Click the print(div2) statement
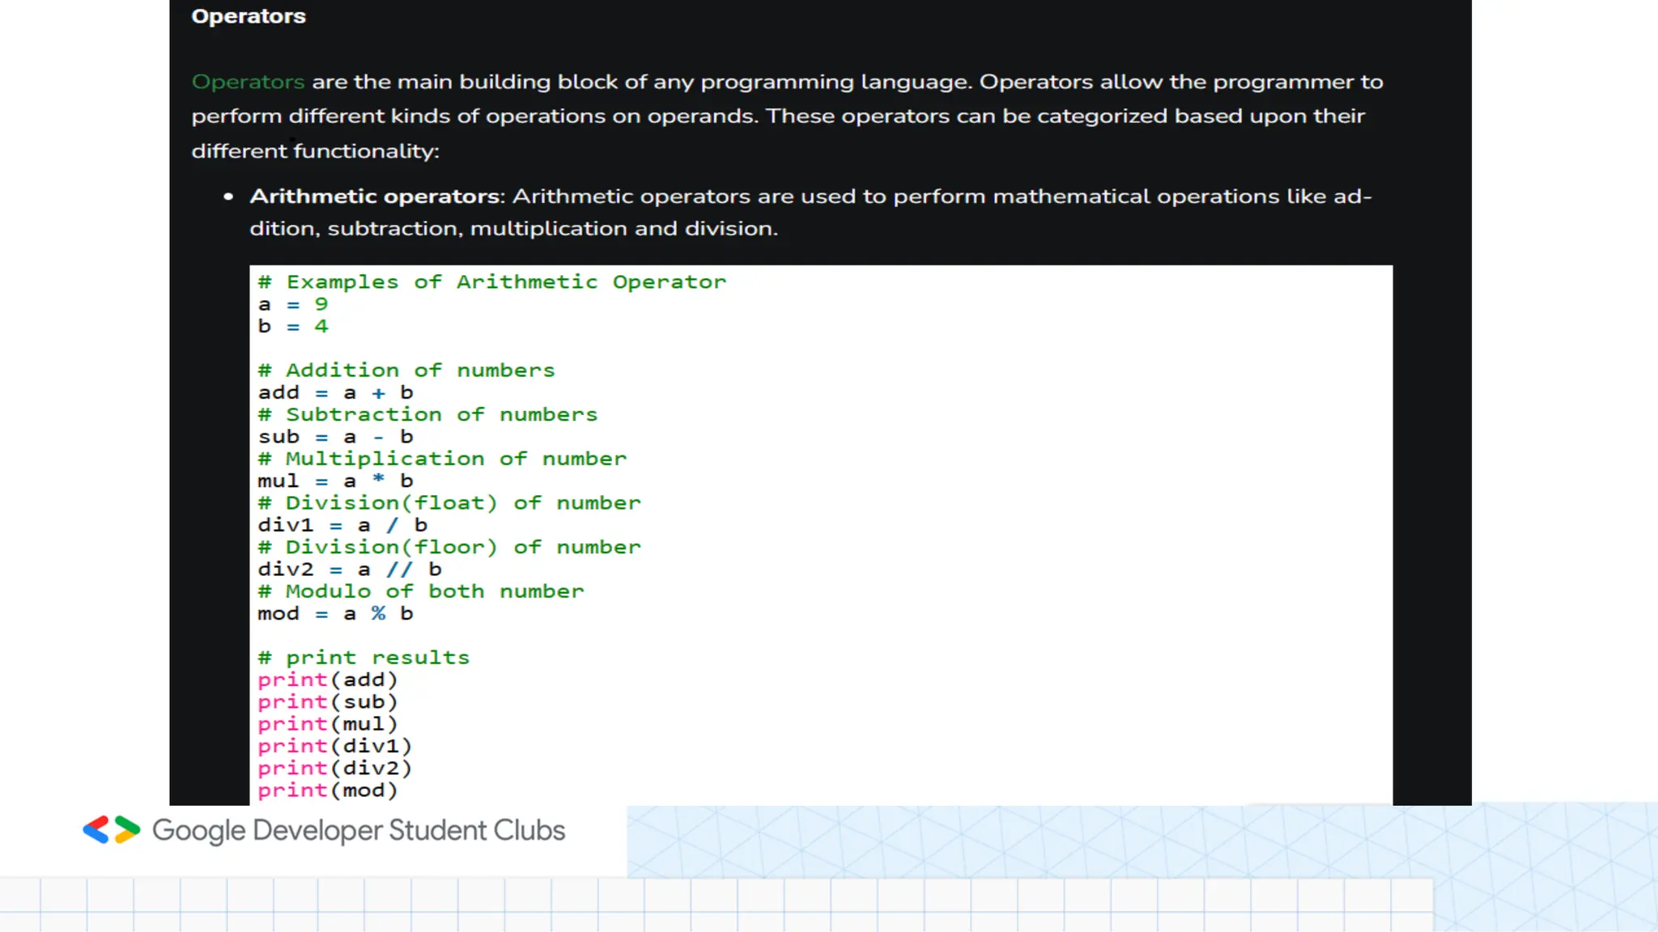 click(x=334, y=769)
